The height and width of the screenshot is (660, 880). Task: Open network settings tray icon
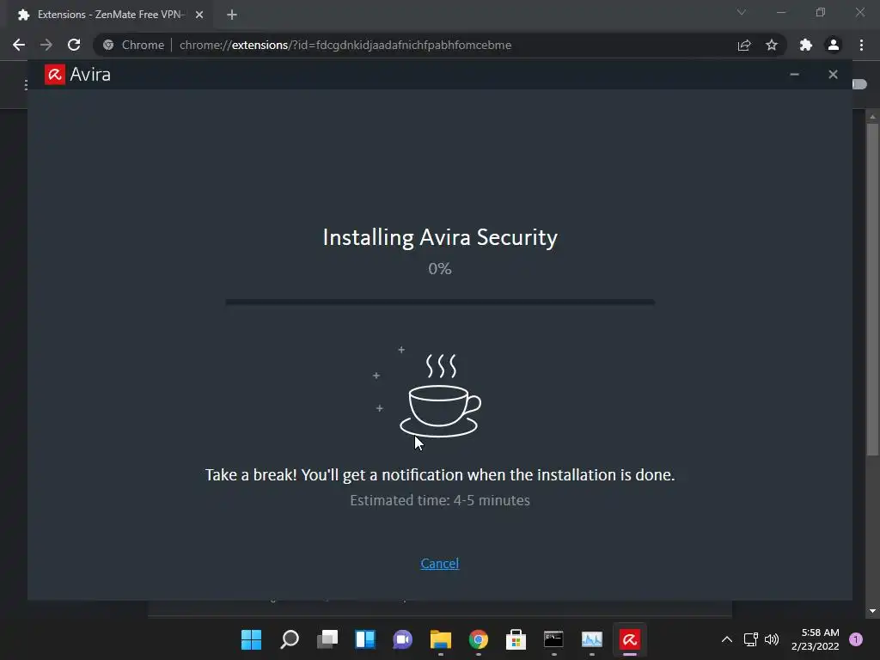750,639
